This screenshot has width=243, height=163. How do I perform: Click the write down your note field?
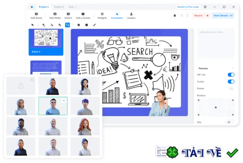[216, 44]
